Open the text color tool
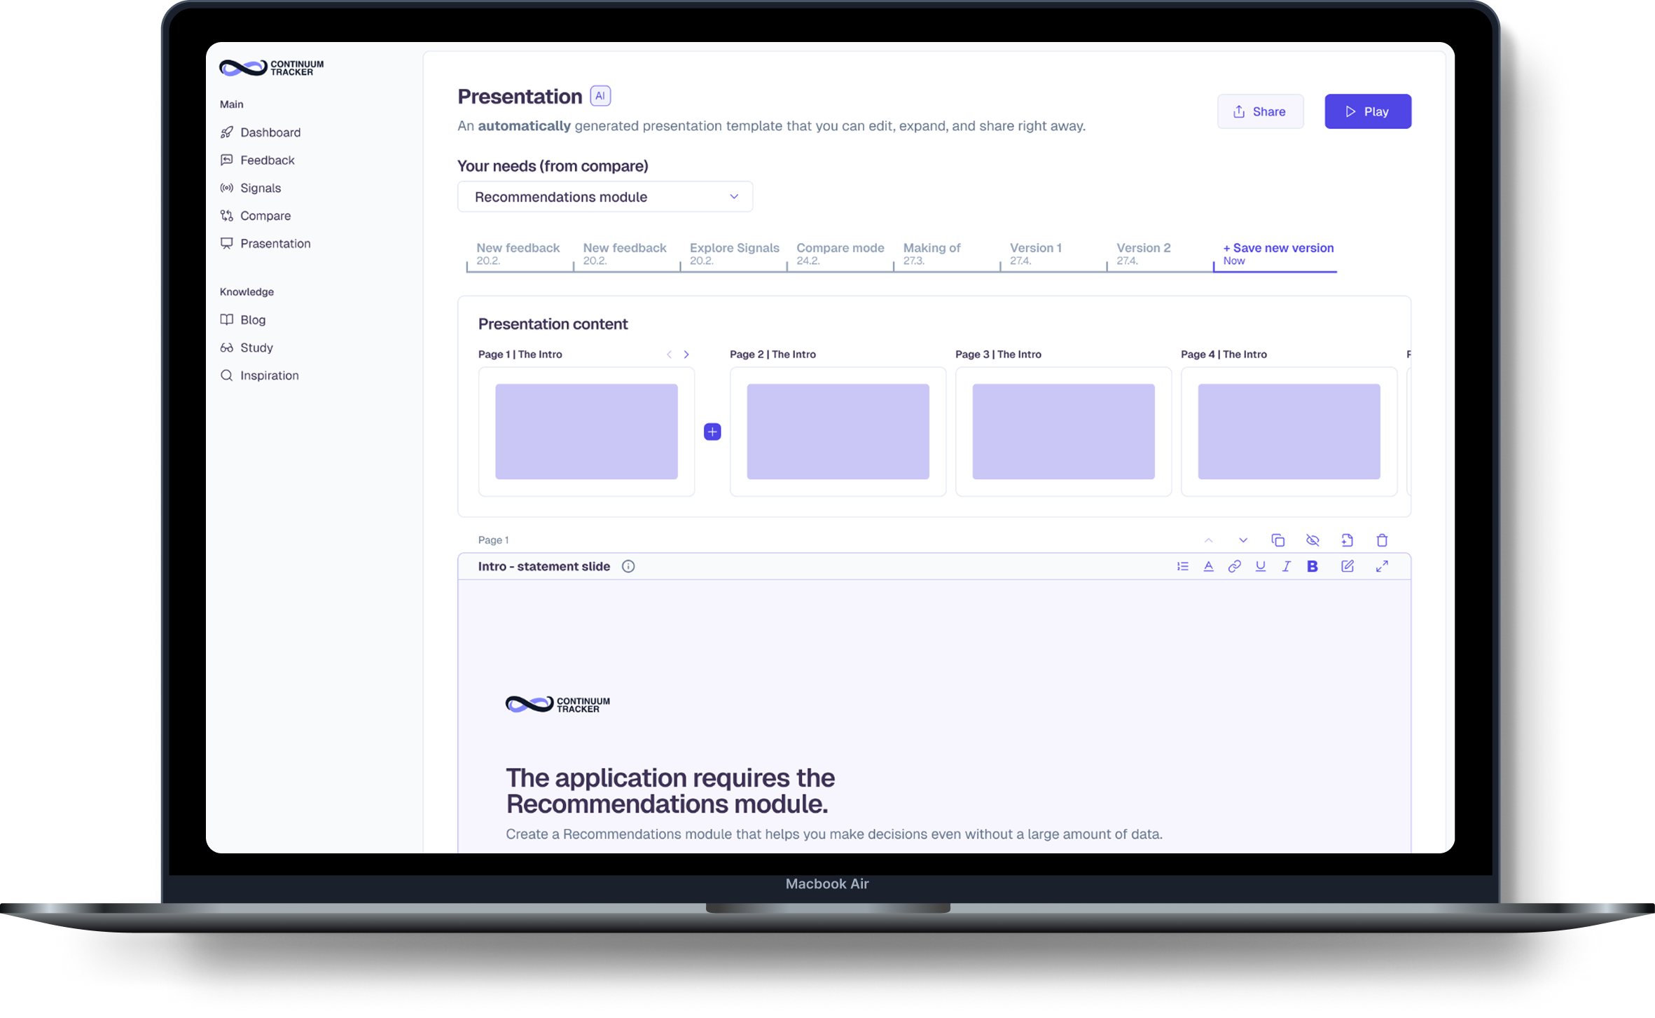The image size is (1655, 1018). pyautogui.click(x=1208, y=566)
